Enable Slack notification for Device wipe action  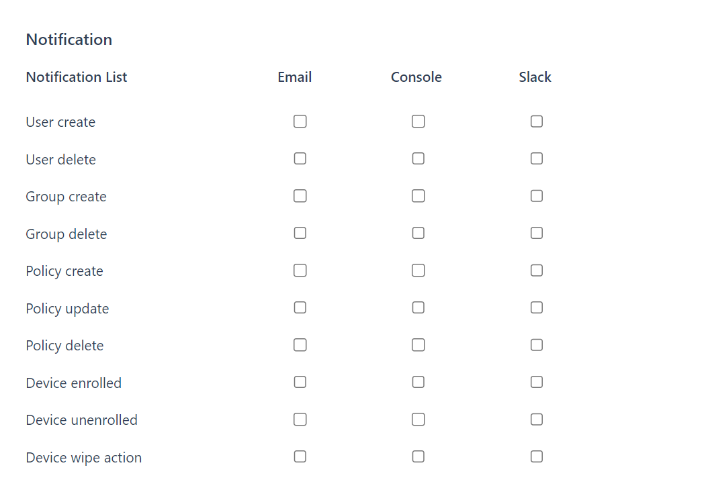coord(537,457)
